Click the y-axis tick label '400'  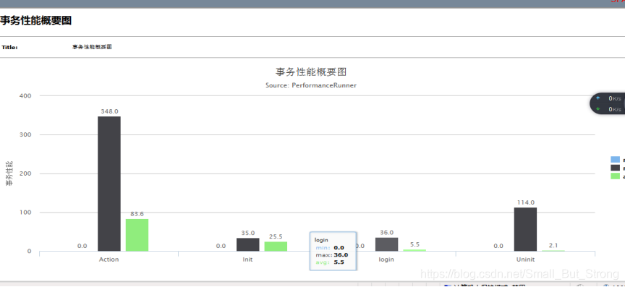click(x=25, y=95)
